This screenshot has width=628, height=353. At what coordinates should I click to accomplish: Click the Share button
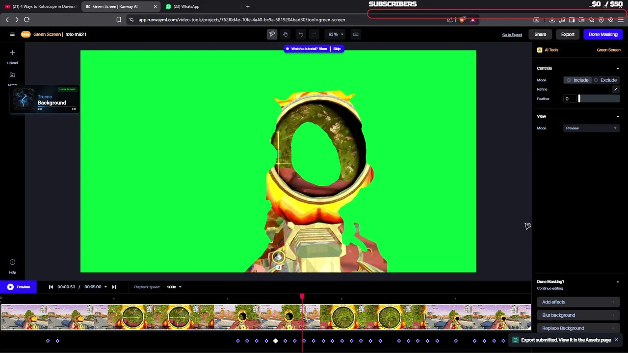(x=540, y=34)
